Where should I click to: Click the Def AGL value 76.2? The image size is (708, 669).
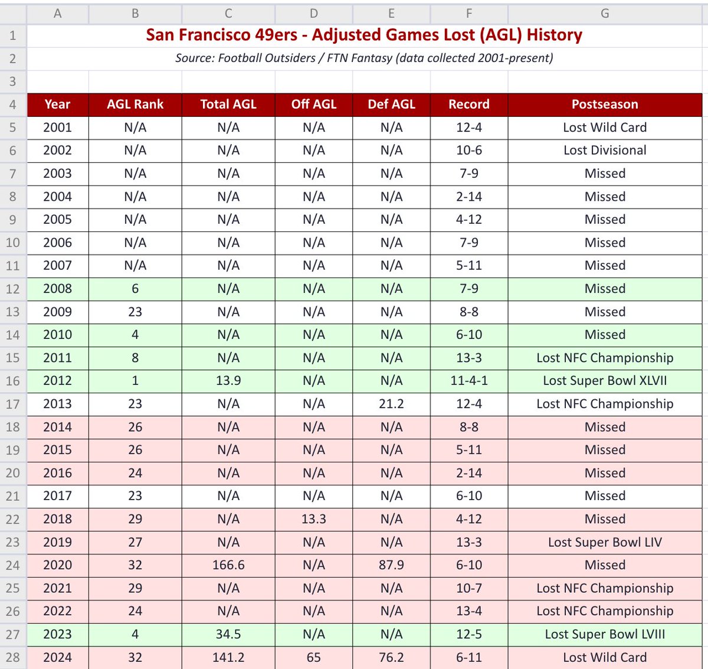point(391,657)
